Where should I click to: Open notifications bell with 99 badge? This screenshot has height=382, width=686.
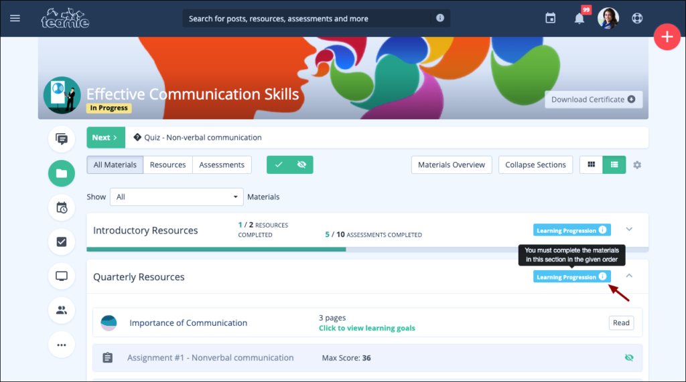coord(579,18)
